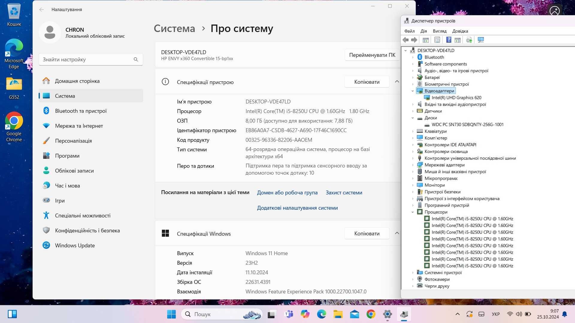This screenshot has height=323, width=575.
Task: Click the УКР language indicator
Action: coord(496,314)
